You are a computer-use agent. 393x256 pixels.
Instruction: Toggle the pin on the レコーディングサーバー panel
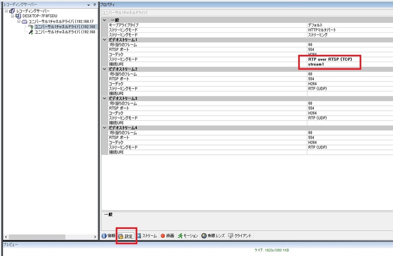(x=94, y=5)
